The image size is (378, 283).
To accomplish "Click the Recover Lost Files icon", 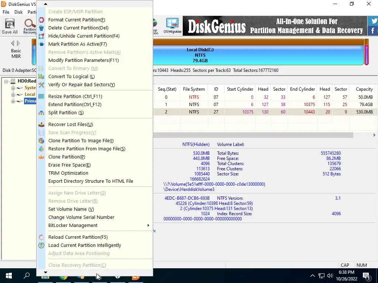I will [41, 125].
